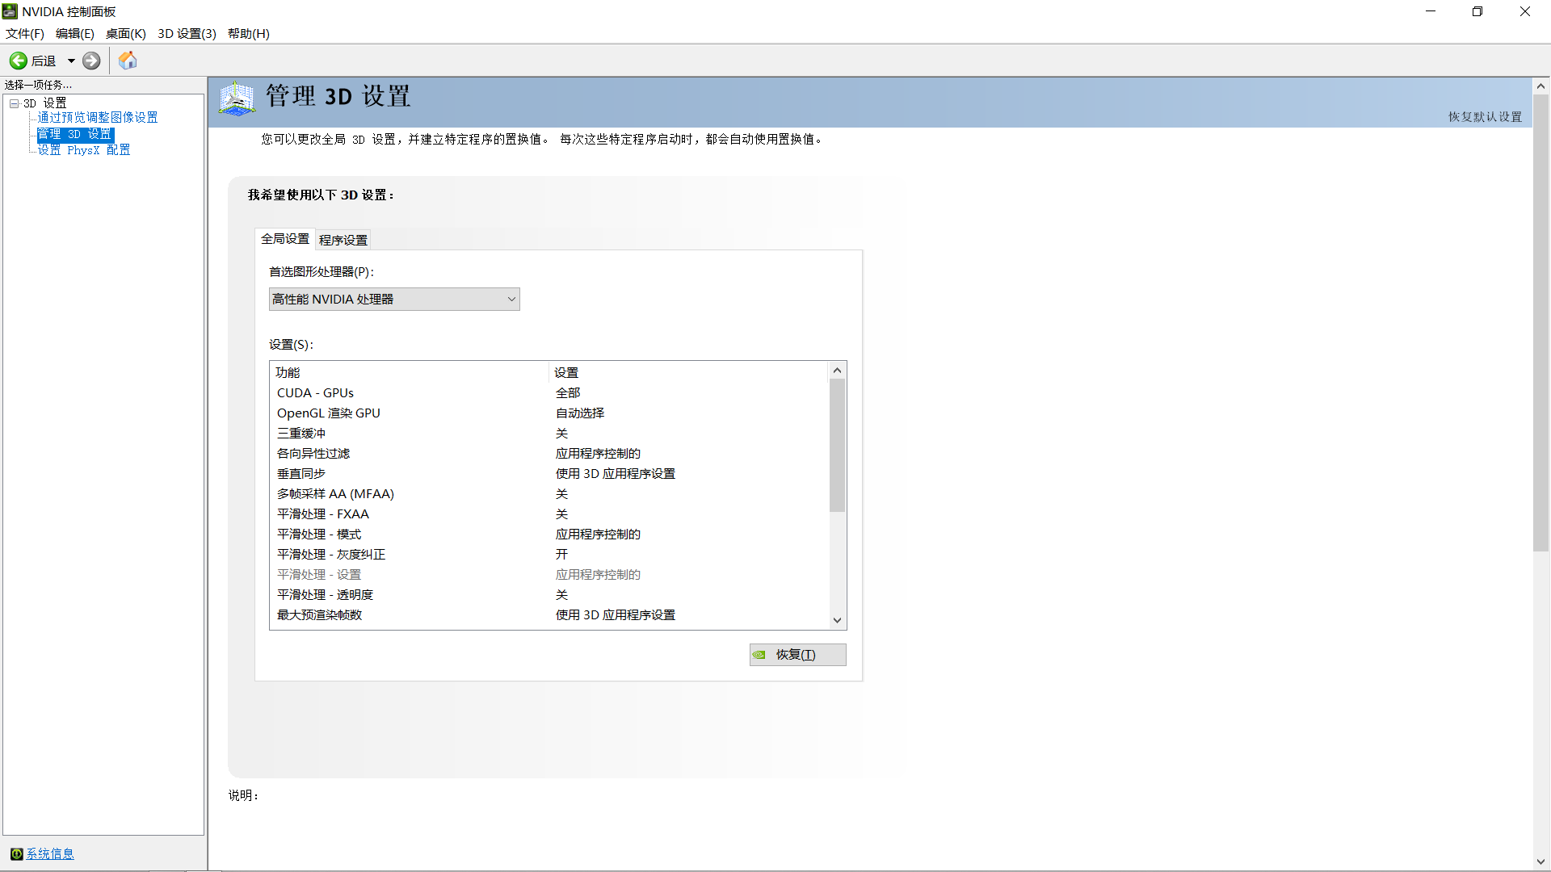This screenshot has width=1551, height=872.
Task: Click the 系统信息 icon at bottom left
Action: coord(16,854)
